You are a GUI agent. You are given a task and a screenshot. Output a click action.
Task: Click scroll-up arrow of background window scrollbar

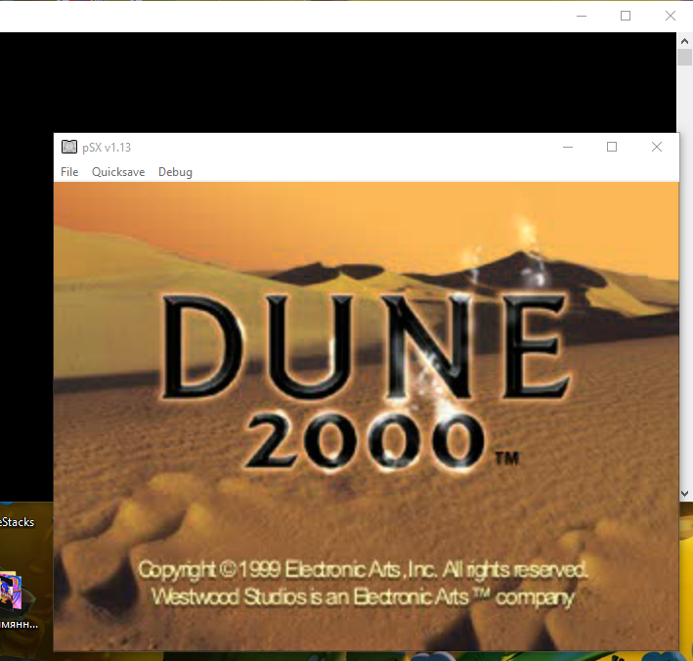point(684,41)
